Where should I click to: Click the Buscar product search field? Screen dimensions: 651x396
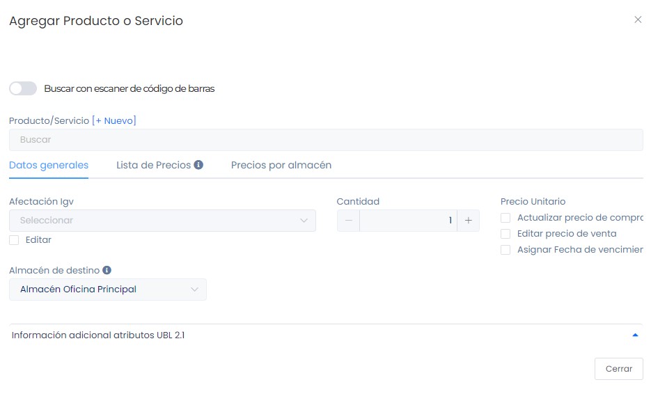point(325,140)
